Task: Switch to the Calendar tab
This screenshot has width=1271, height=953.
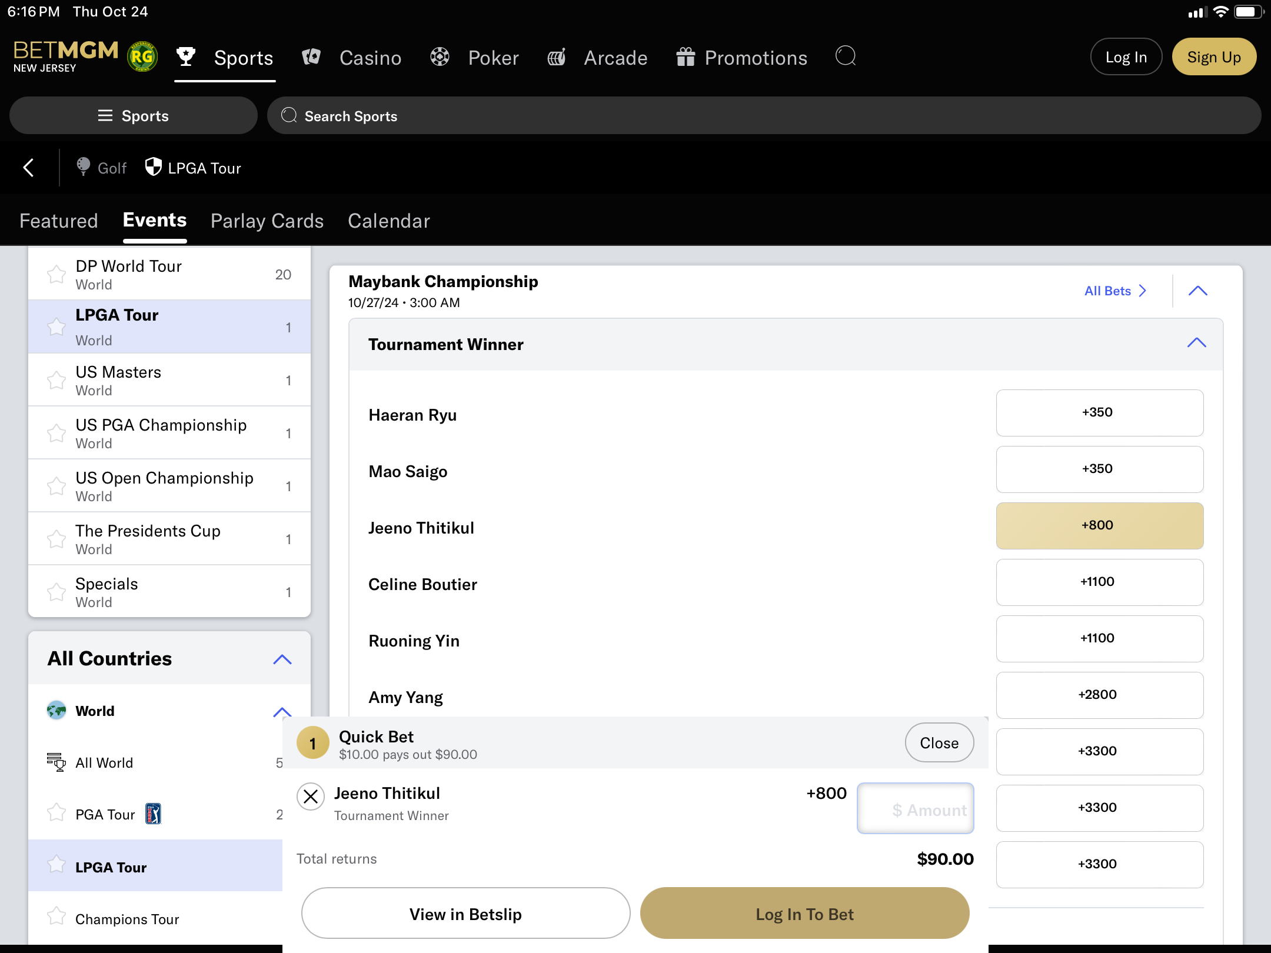Action: point(389,221)
